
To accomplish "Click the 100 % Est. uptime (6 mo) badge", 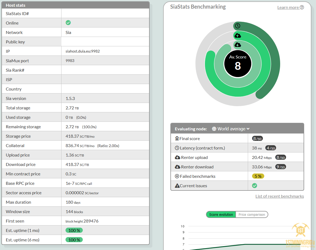I will point(74,240).
